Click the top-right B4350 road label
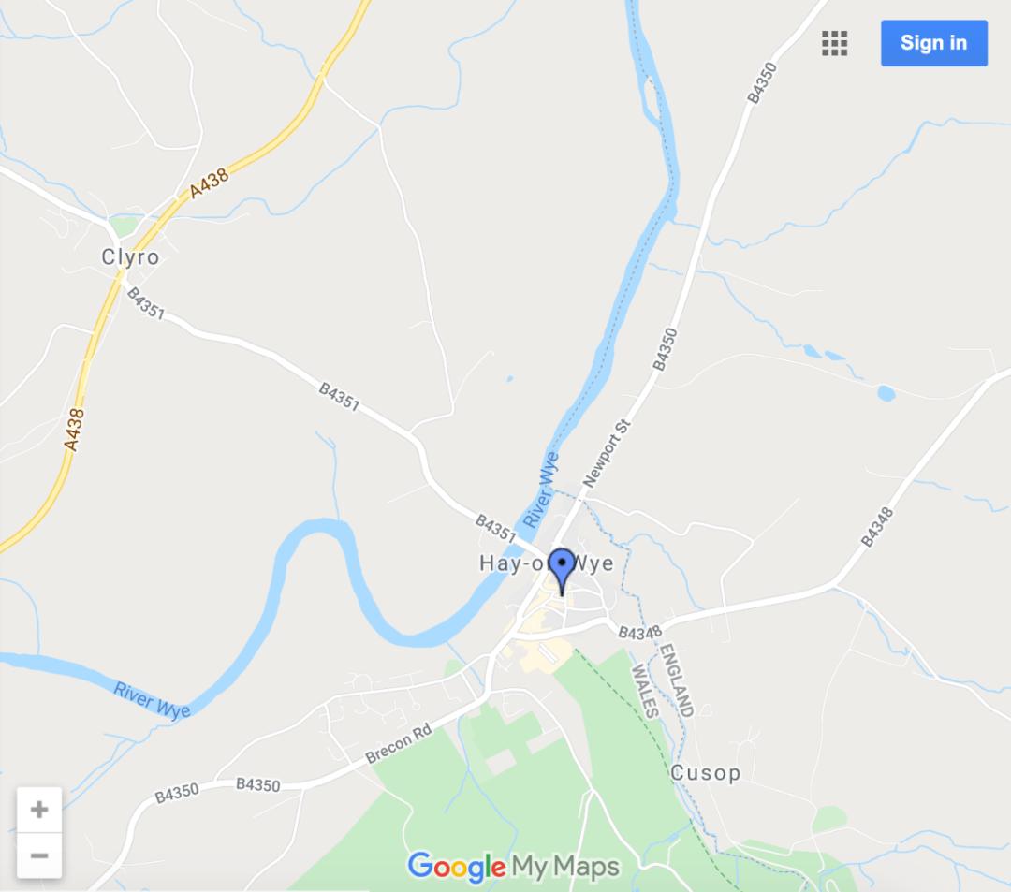Screen dimensions: 1011x892 pos(761,83)
